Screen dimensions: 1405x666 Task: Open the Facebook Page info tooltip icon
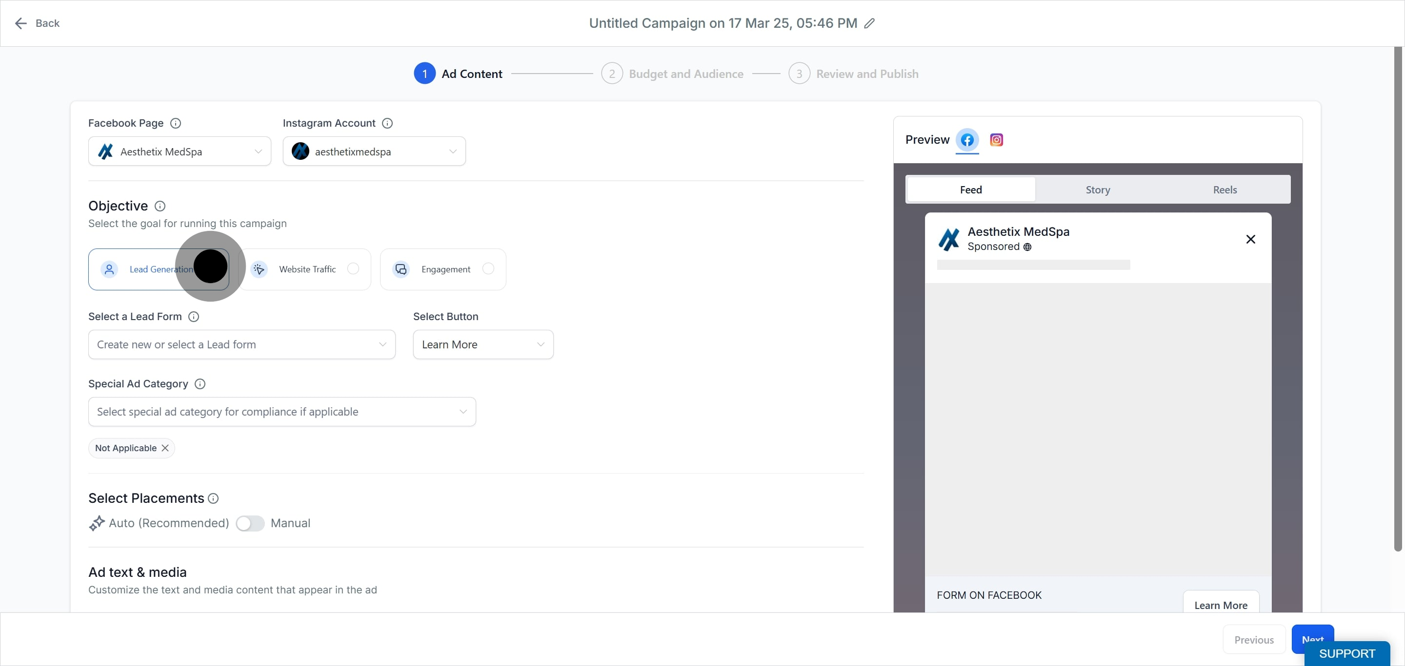tap(176, 123)
